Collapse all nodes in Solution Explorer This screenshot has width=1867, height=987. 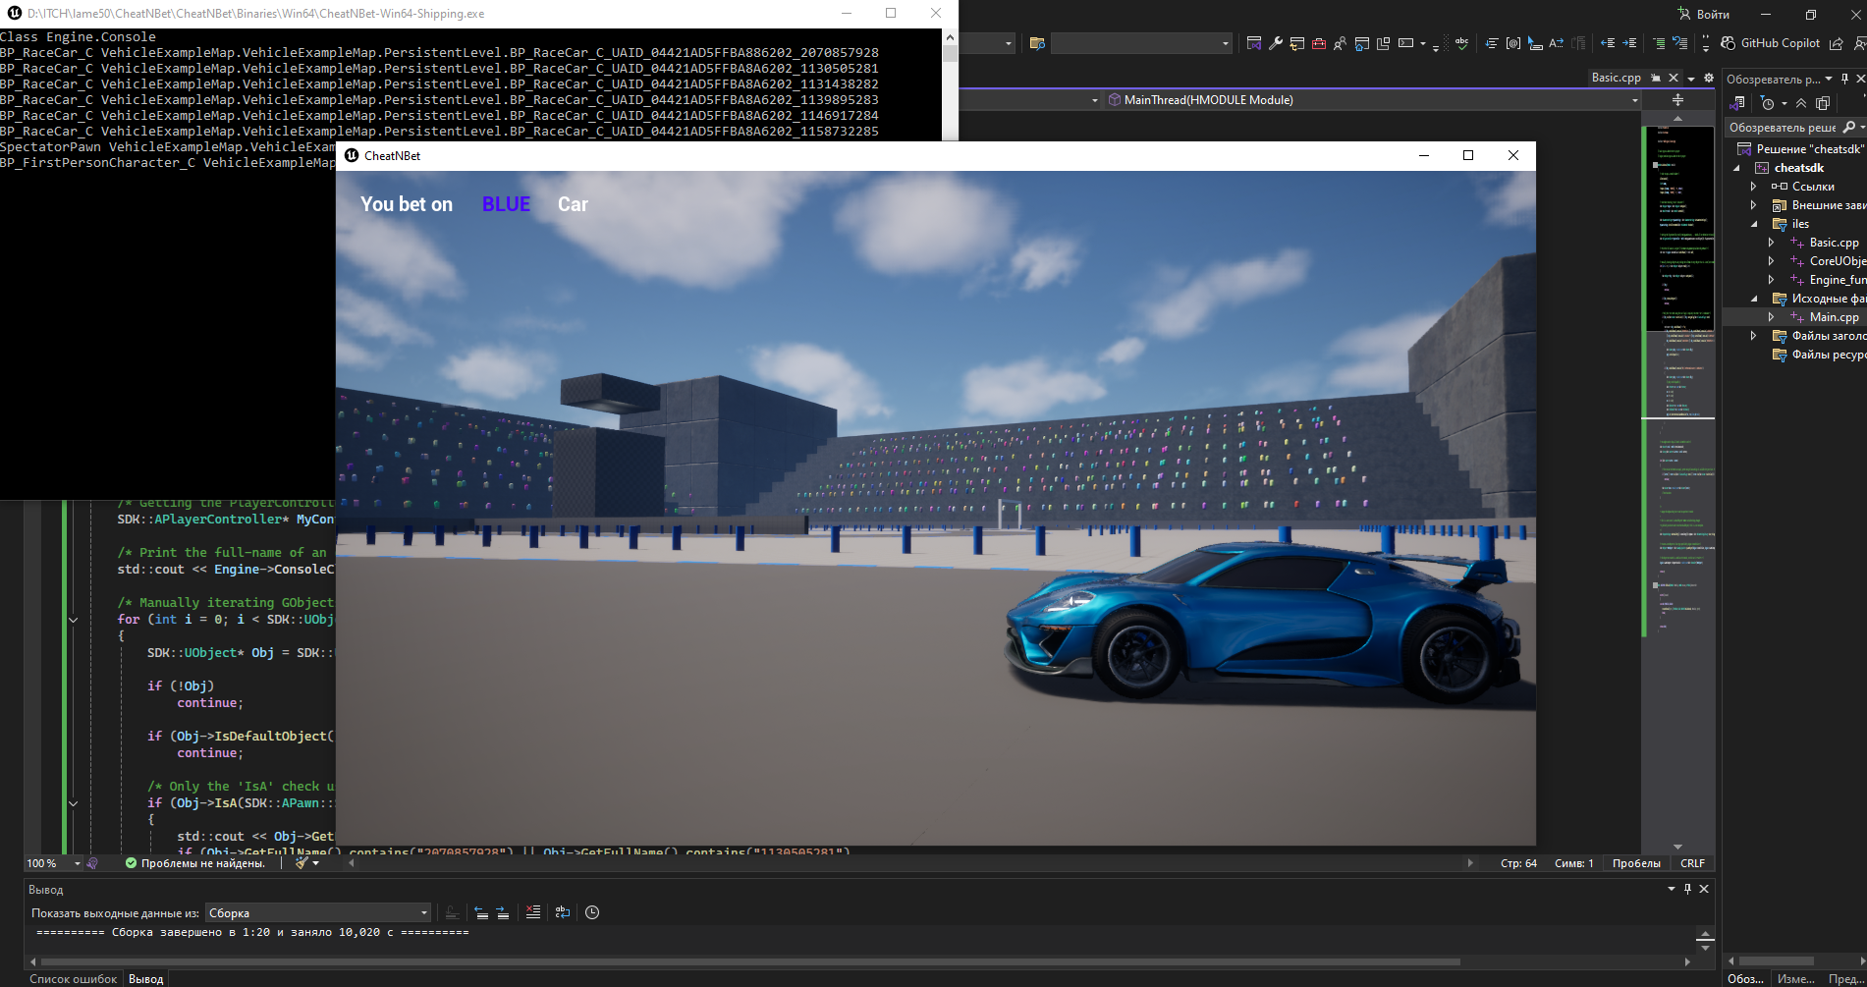[1801, 103]
